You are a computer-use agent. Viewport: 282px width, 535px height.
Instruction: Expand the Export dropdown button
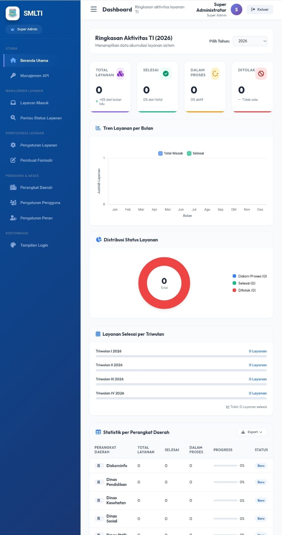[252, 432]
